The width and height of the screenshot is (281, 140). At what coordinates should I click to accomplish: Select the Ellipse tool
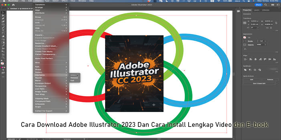3,24
